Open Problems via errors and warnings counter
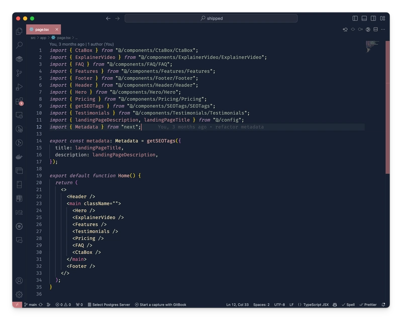This screenshot has width=402, height=320. (63, 304)
